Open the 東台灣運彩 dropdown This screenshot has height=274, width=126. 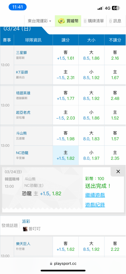(40, 21)
